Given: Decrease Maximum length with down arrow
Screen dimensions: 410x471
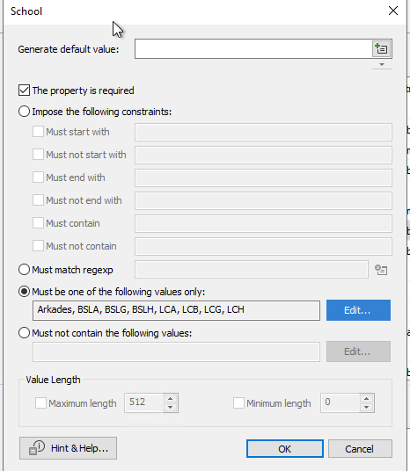Looking at the screenshot, I should tap(171, 407).
